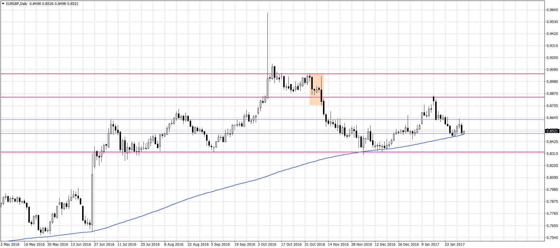Select the EURGBP,Daily chart title
The width and height of the screenshot is (560, 248).
tap(17, 4)
